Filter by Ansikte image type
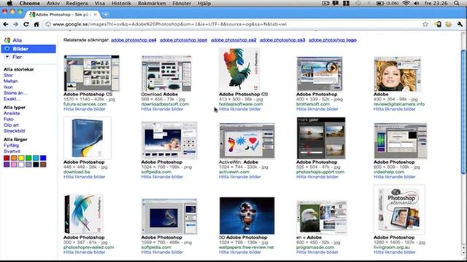 pyautogui.click(x=12, y=114)
